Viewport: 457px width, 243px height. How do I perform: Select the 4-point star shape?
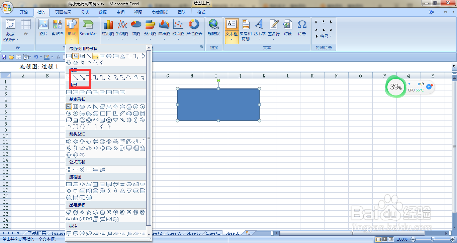pyautogui.click(x=82, y=212)
